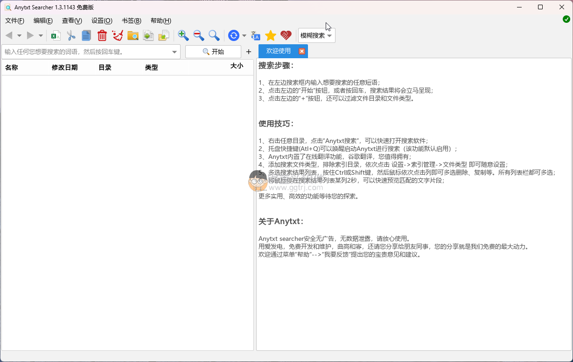Click the back navigation arrow
The height and width of the screenshot is (362, 573).
[x=9, y=35]
